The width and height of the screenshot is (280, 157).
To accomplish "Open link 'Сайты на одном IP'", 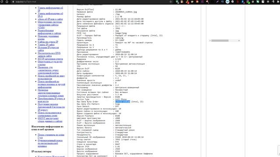I will coord(48,42).
